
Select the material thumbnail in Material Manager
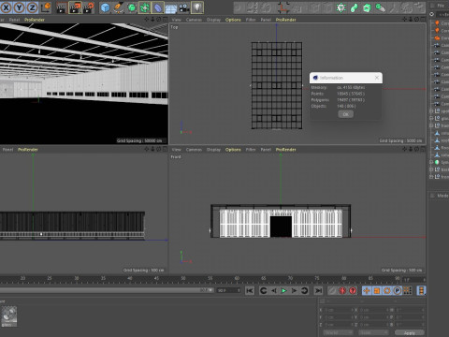pos(8,316)
